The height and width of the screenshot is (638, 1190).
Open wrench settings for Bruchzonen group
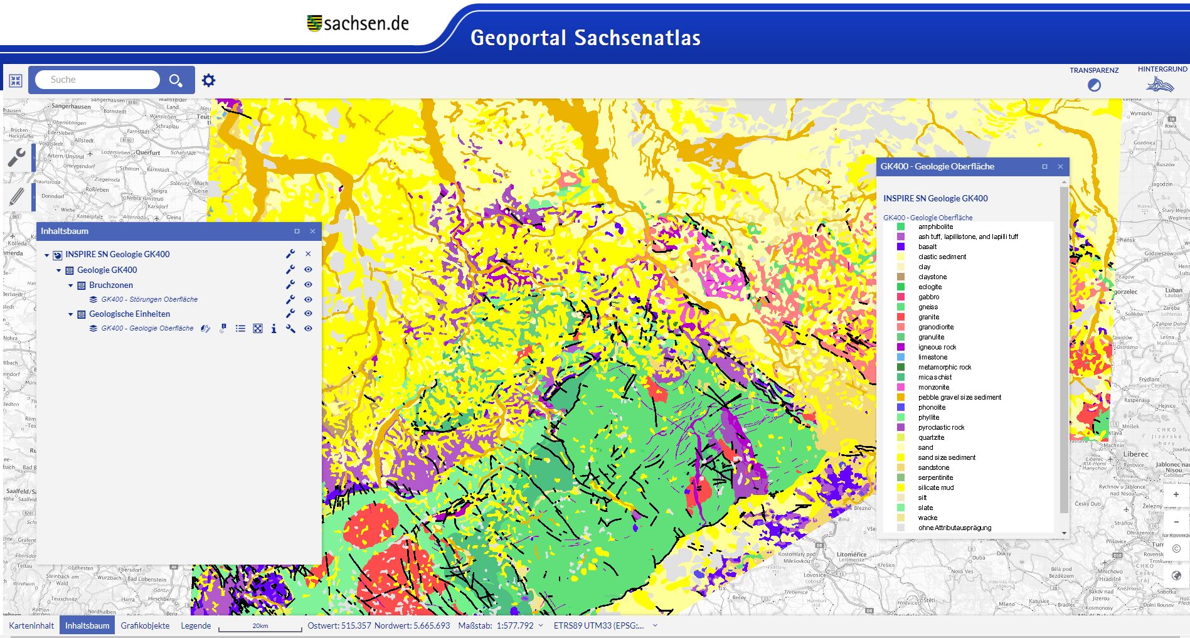(290, 285)
